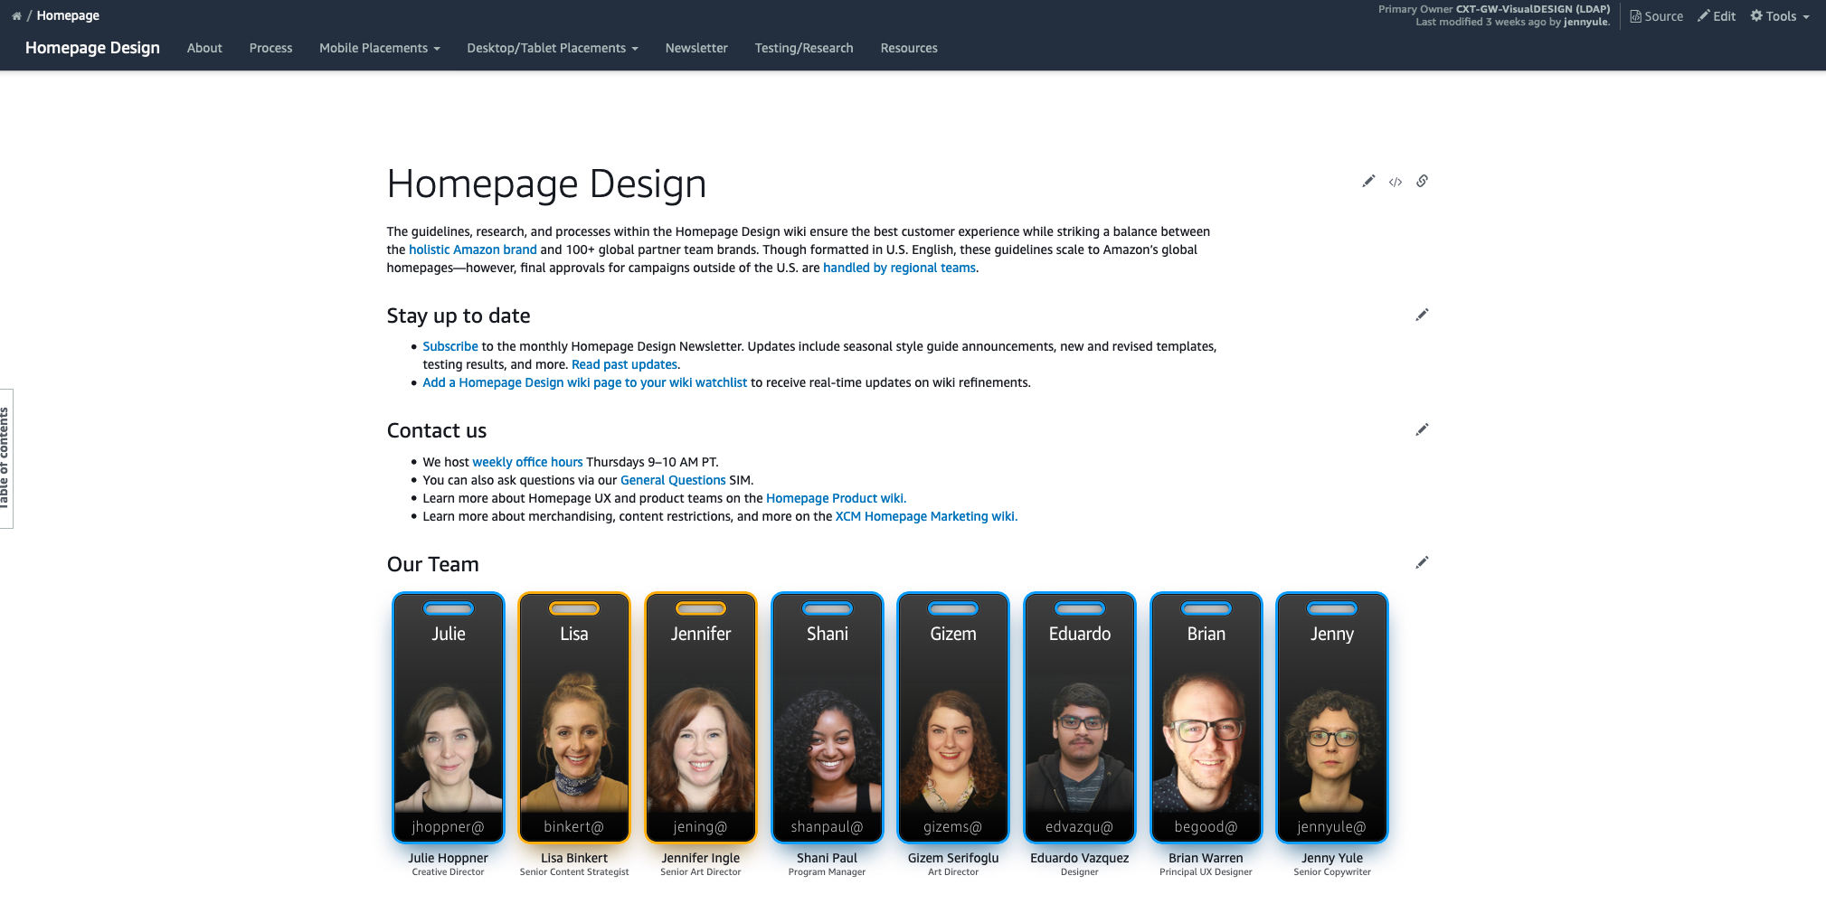Click the name Lisa Binkert
The image size is (1826, 904).
tap(574, 858)
